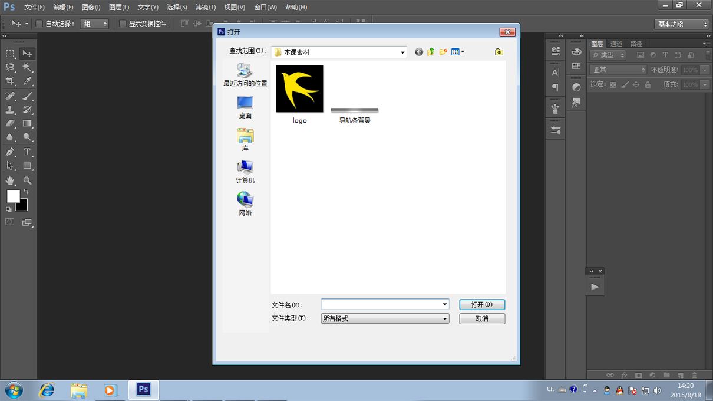Select the History Brush tool
This screenshot has width=713, height=401.
27,110
